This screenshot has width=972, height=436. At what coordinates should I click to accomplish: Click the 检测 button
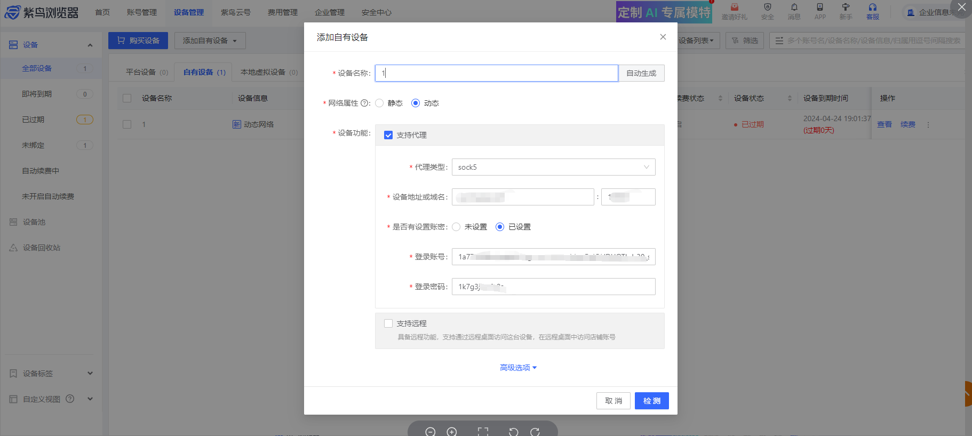click(652, 401)
